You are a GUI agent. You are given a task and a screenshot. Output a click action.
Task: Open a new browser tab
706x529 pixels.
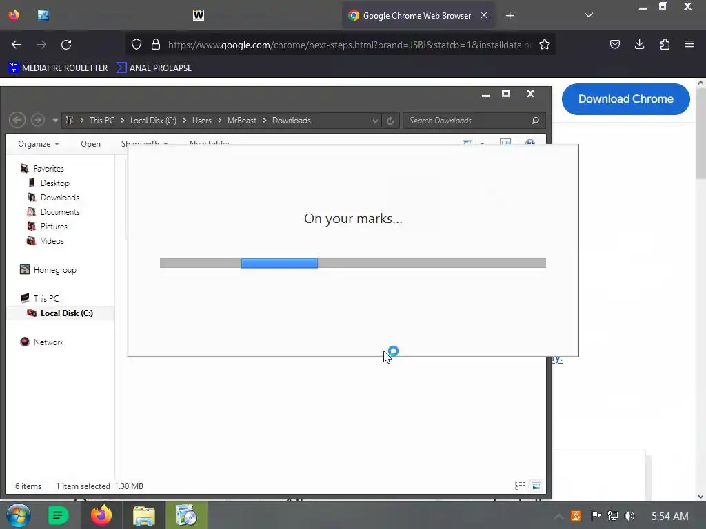click(510, 16)
